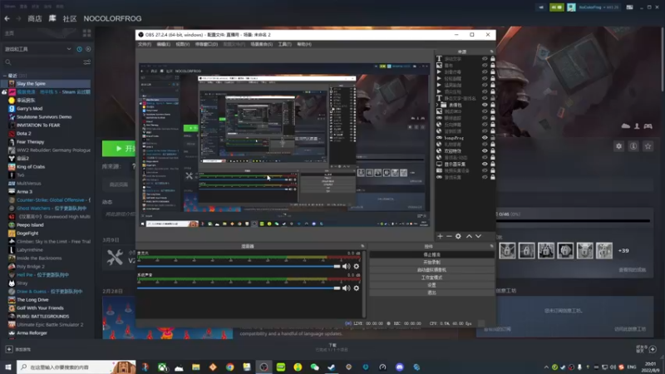Viewport: 665px width, 374px height.
Task: Open Windows Start menu
Action: tap(7, 367)
